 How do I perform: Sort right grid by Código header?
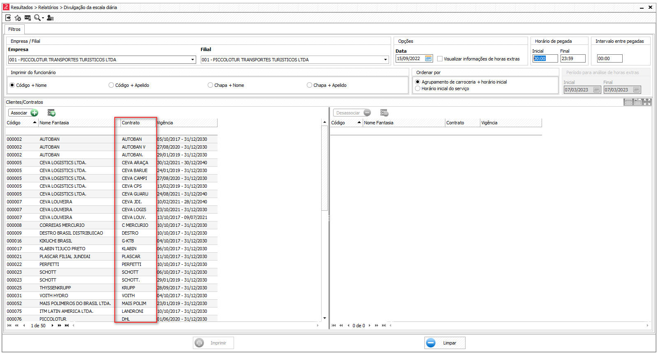[346, 123]
